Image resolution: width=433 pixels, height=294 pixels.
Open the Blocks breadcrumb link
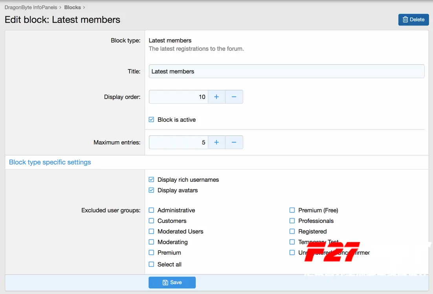point(73,7)
